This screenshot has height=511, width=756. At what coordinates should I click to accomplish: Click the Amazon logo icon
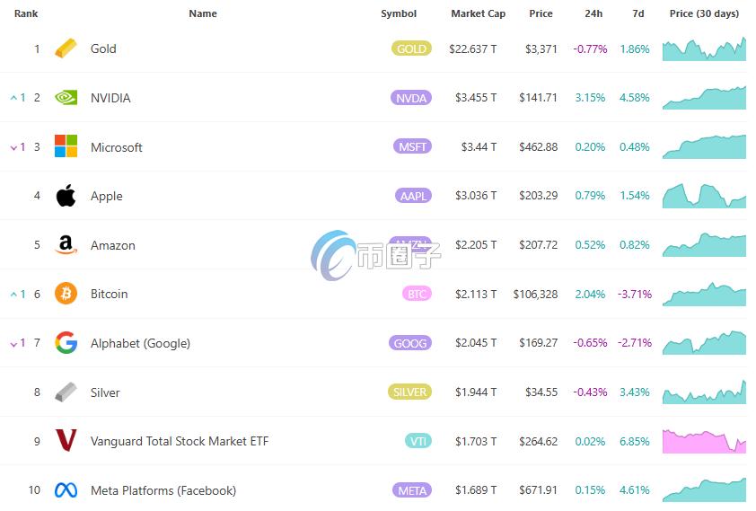coord(66,245)
